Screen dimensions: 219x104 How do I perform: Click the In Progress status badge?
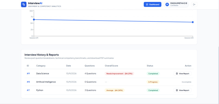(x=153, y=82)
